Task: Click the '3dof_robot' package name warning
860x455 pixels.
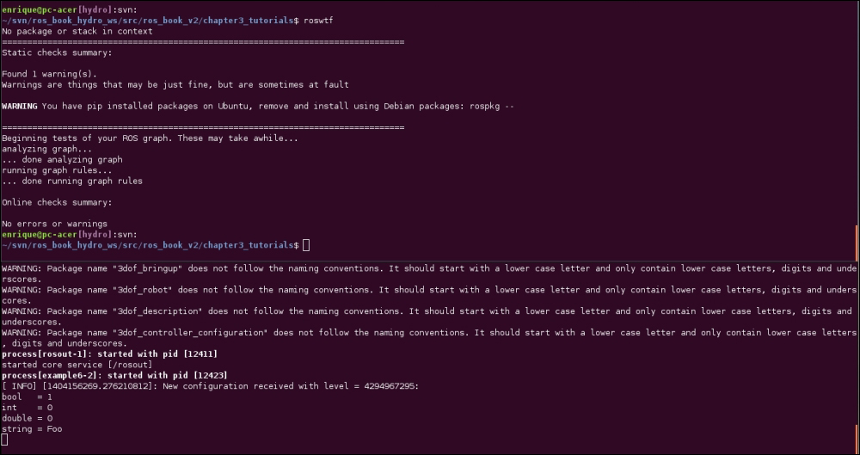Action: tap(429, 295)
